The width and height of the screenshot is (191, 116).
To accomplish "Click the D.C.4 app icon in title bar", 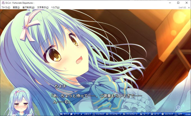I will point(3,3).
